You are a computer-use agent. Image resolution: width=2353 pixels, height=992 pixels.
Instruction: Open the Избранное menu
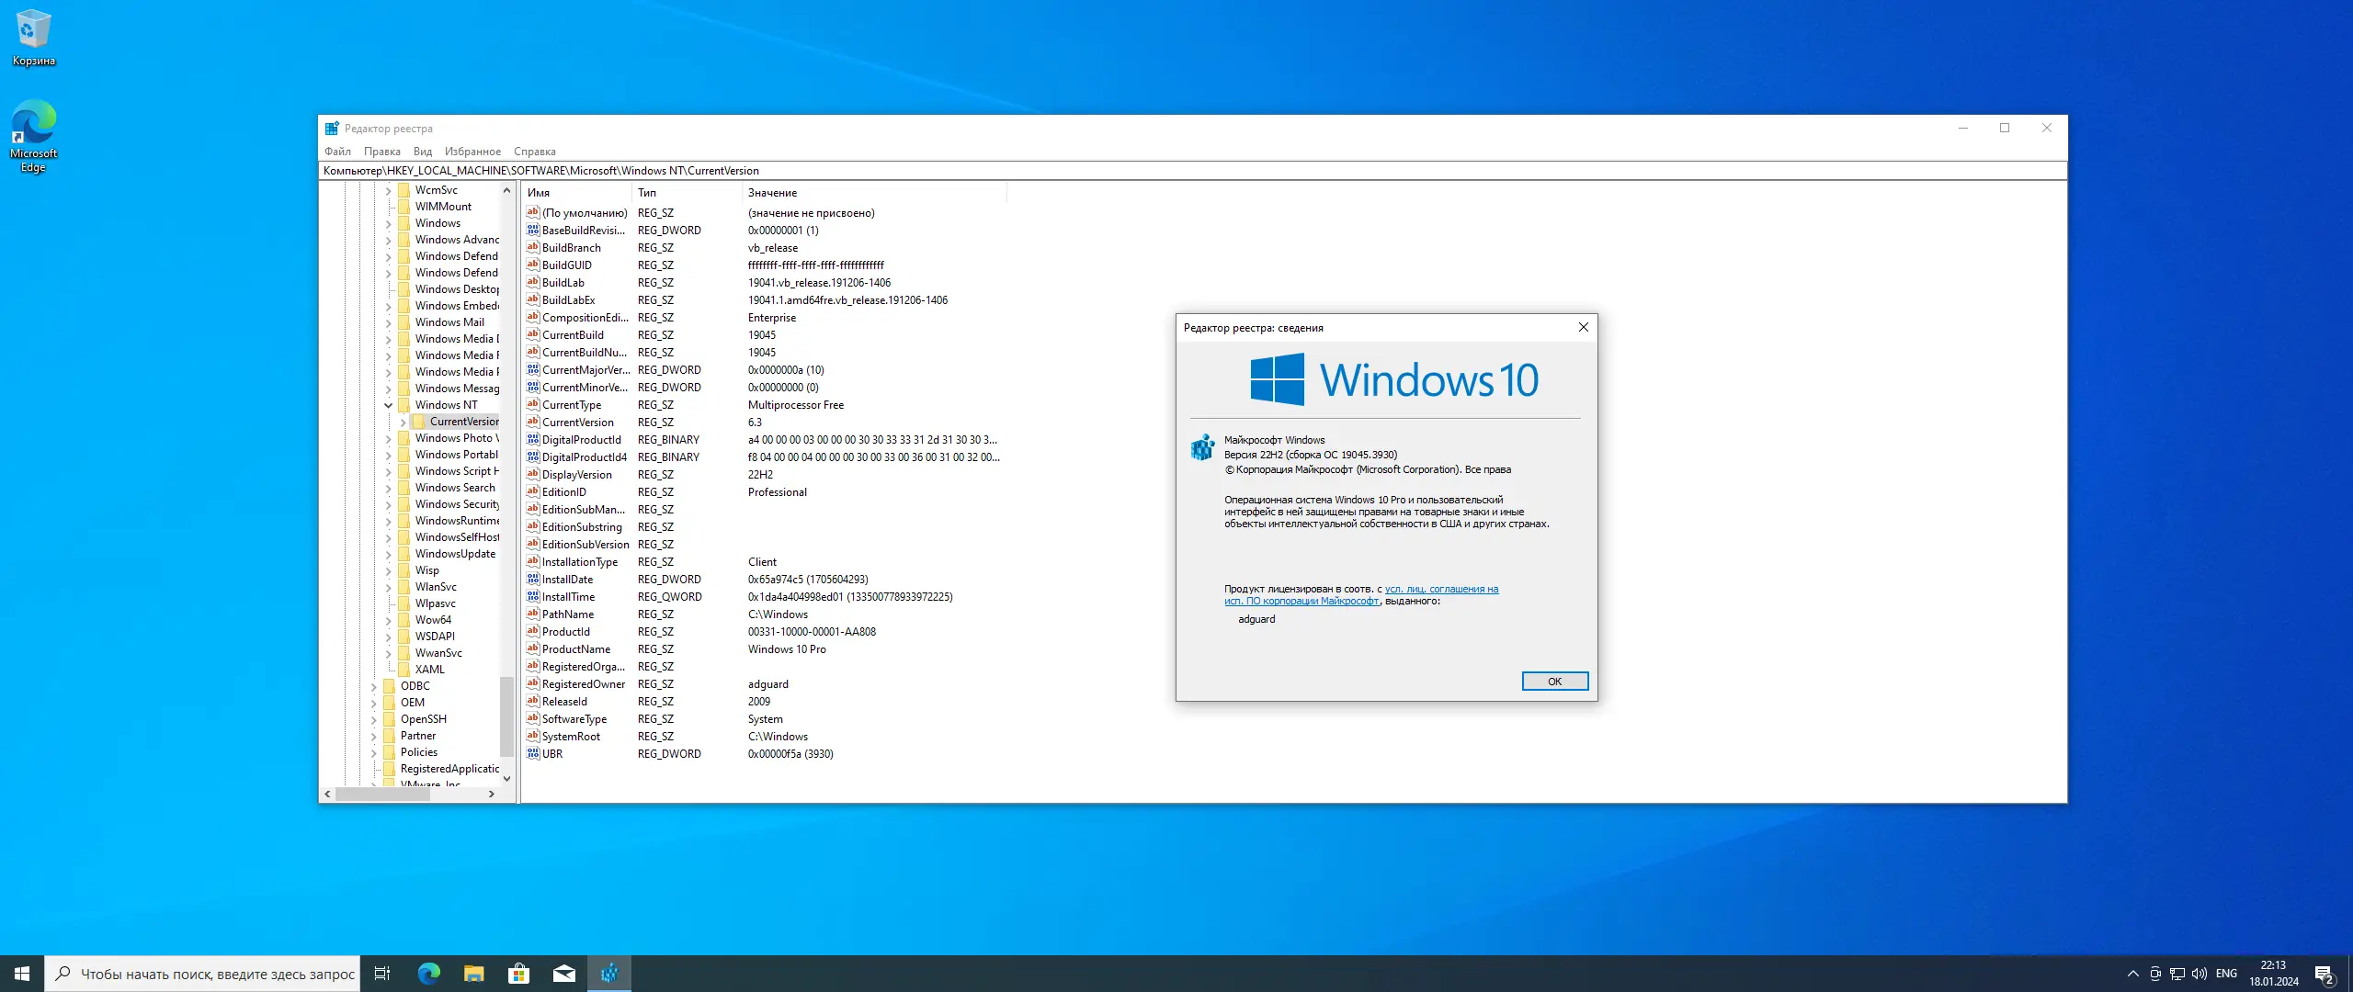[x=472, y=152]
